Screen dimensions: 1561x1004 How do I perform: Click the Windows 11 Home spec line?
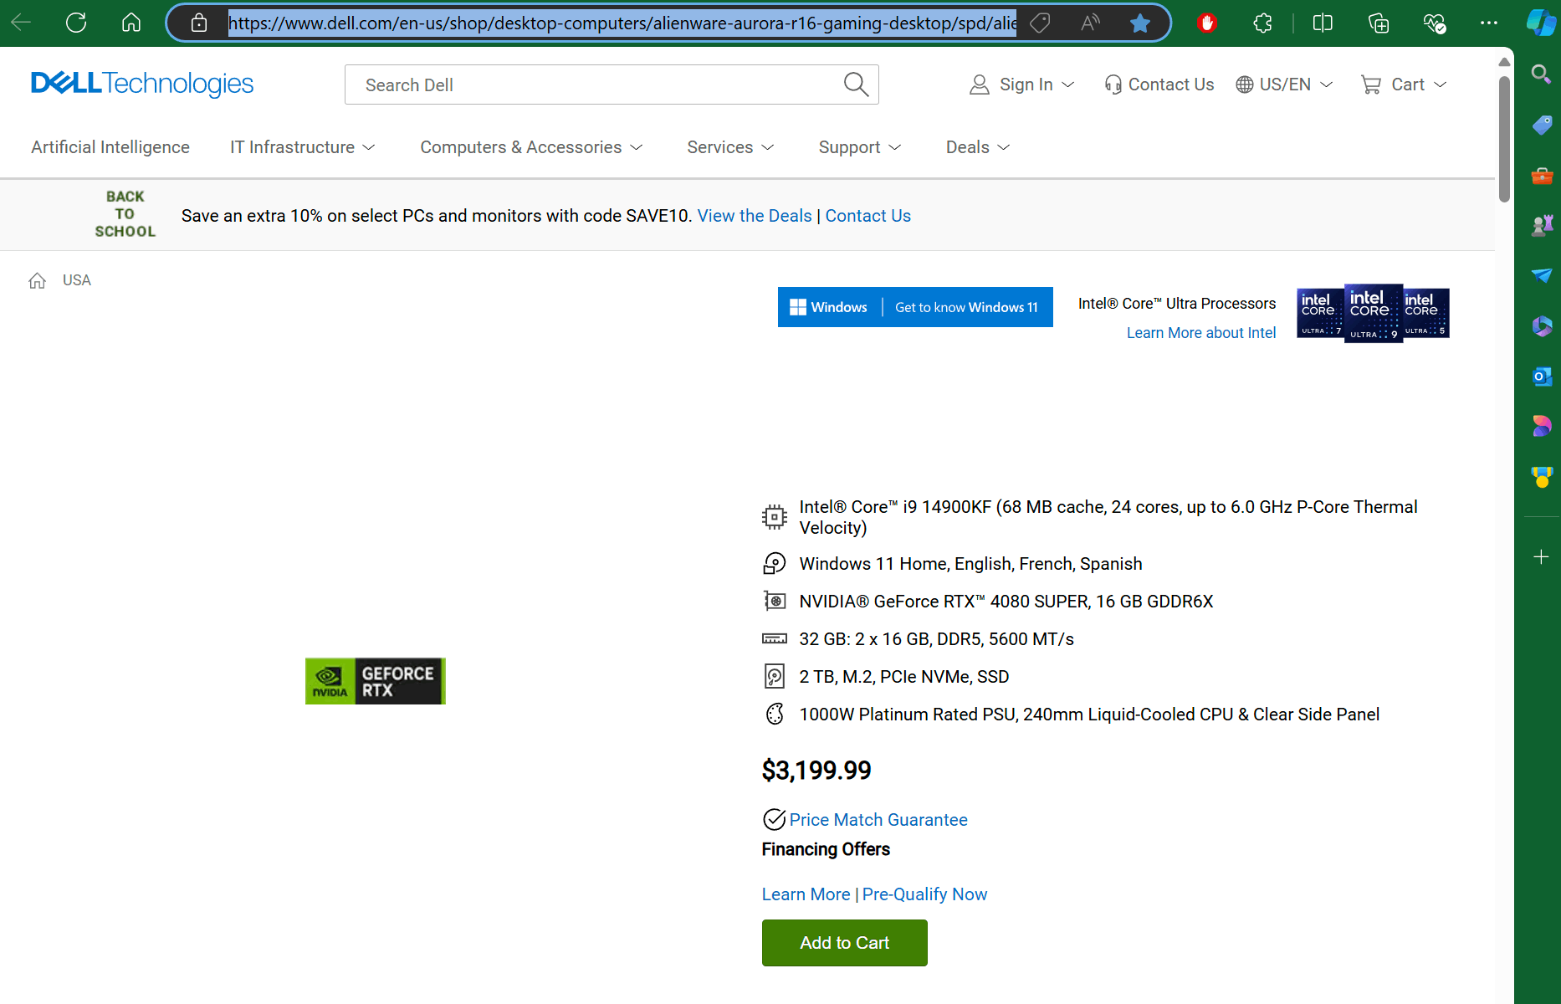970,564
